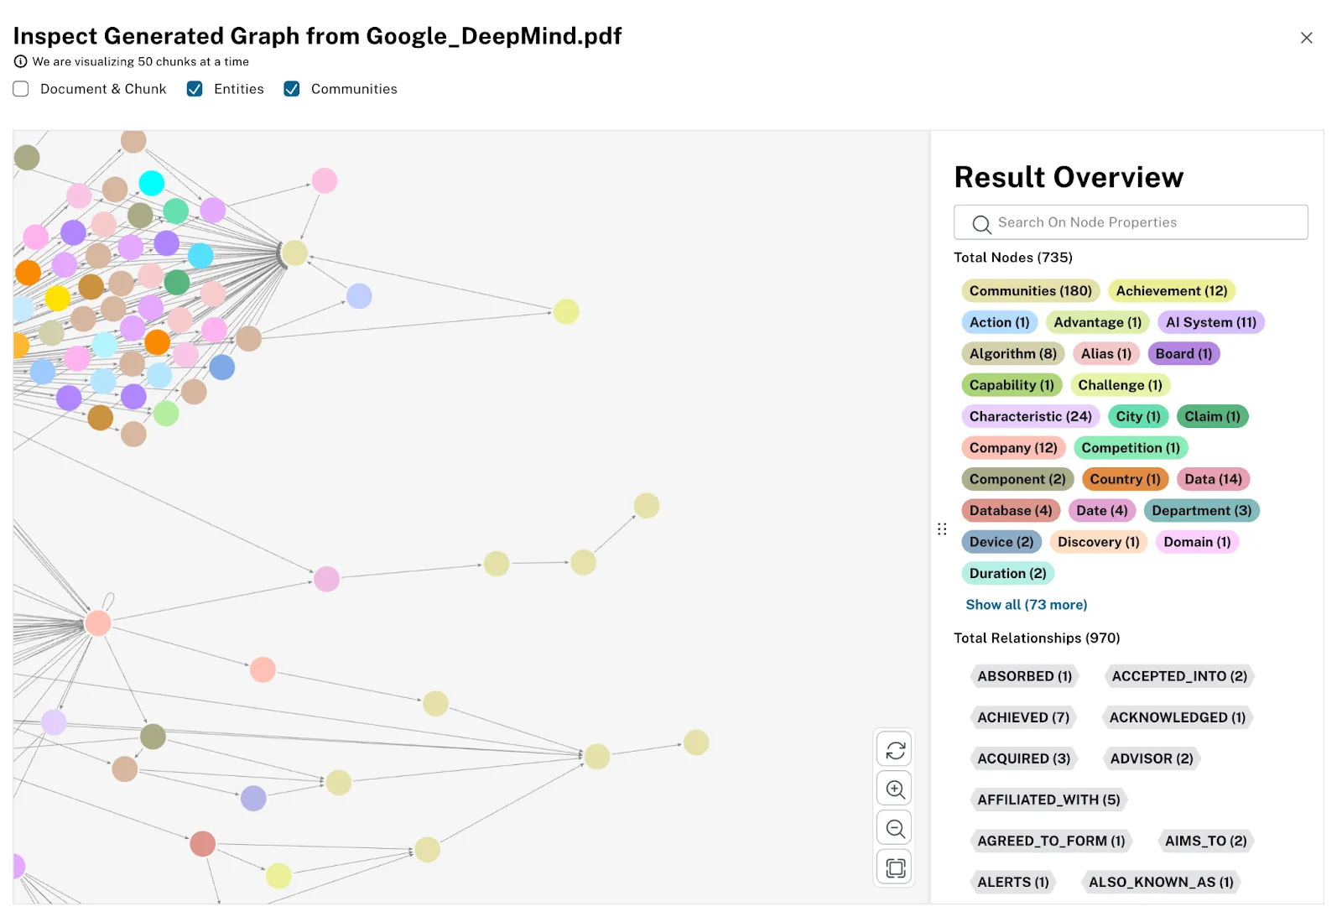Uncheck the Entities checkbox
This screenshot has height=917, width=1342.
coord(195,89)
